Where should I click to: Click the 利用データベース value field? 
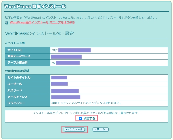66,57
